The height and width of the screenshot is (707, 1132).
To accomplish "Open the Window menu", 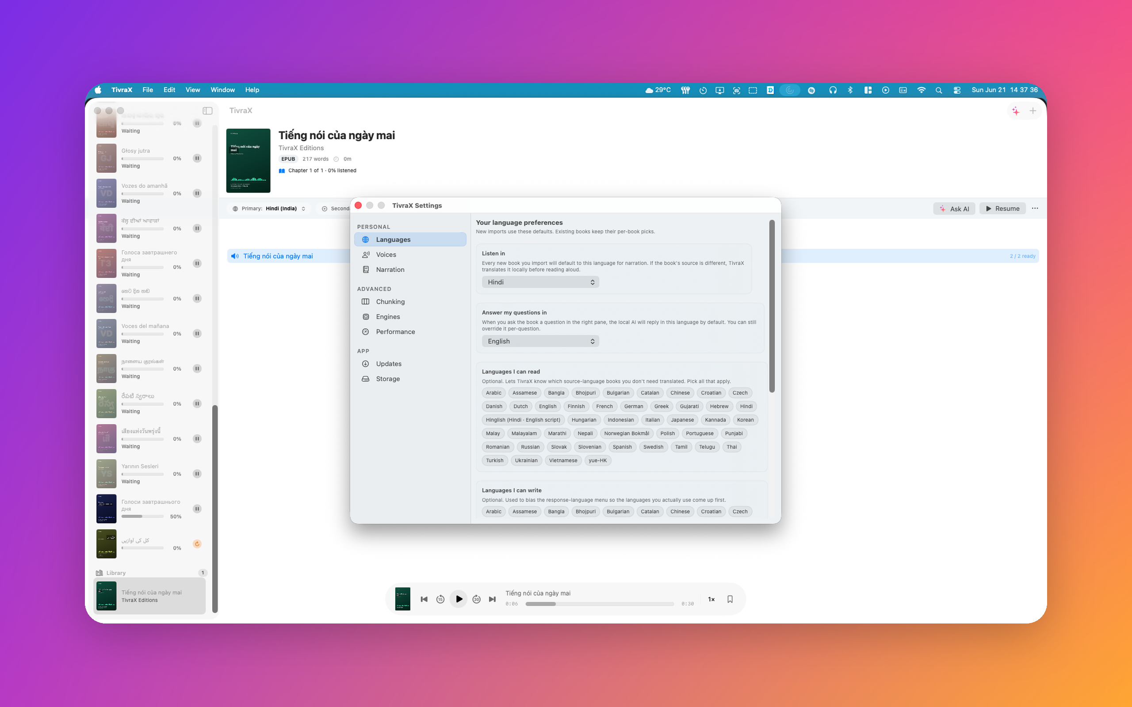I will click(x=223, y=90).
